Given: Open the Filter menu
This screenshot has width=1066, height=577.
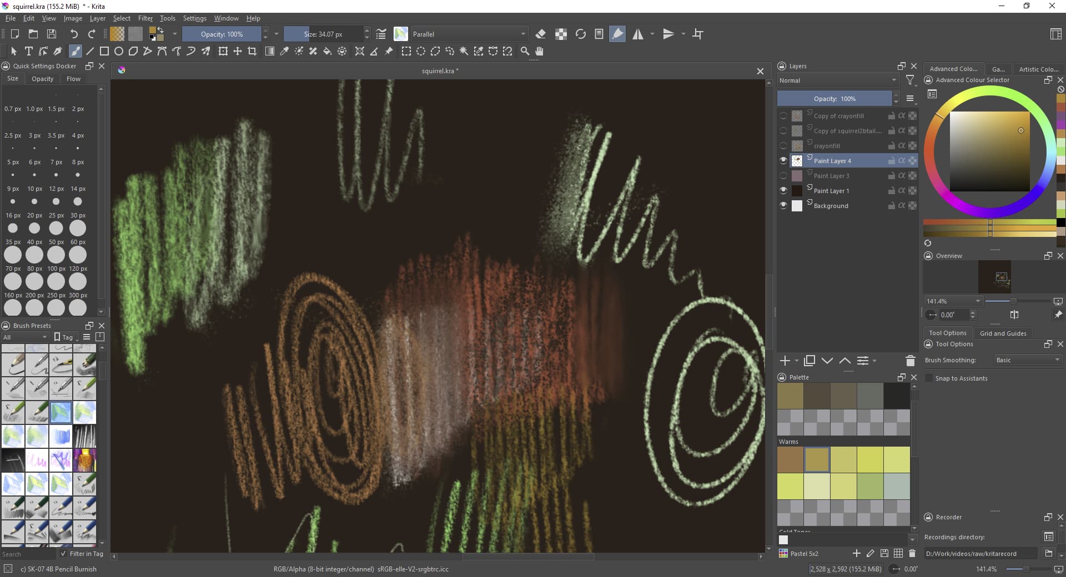Looking at the screenshot, I should [145, 18].
